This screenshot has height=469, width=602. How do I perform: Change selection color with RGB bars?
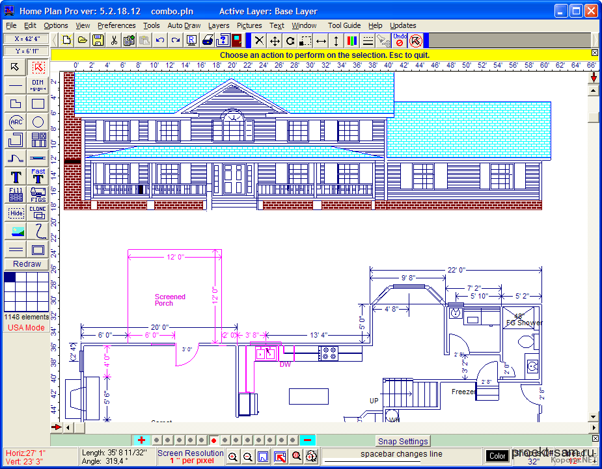352,41
